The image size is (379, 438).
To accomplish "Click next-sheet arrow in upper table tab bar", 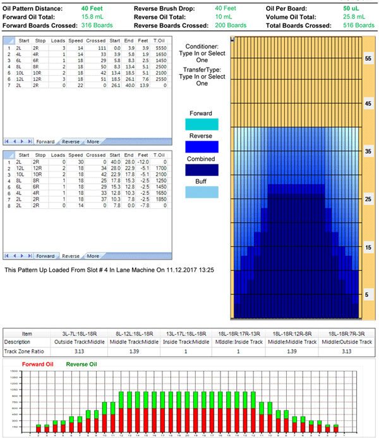I will (x=22, y=142).
